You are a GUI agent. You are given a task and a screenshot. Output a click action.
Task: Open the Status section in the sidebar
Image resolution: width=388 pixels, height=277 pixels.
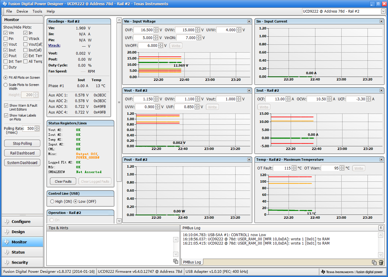click(x=22, y=252)
